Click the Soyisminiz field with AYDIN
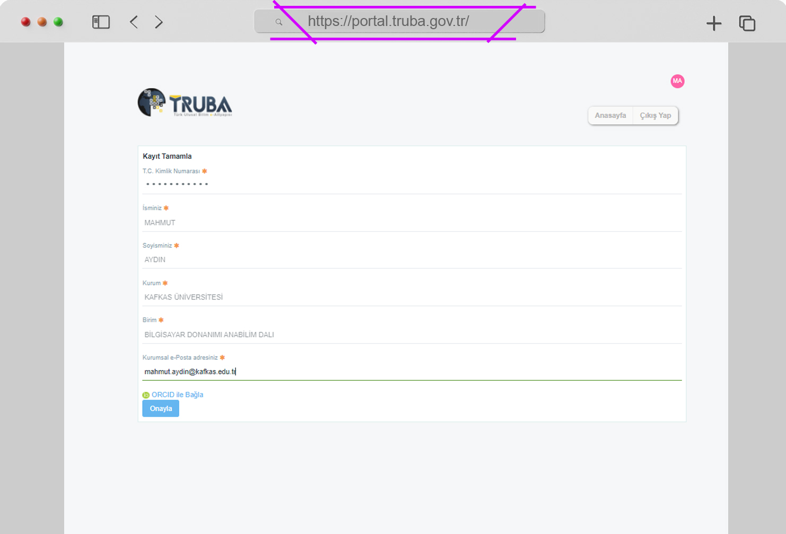The height and width of the screenshot is (534, 786). 412,260
